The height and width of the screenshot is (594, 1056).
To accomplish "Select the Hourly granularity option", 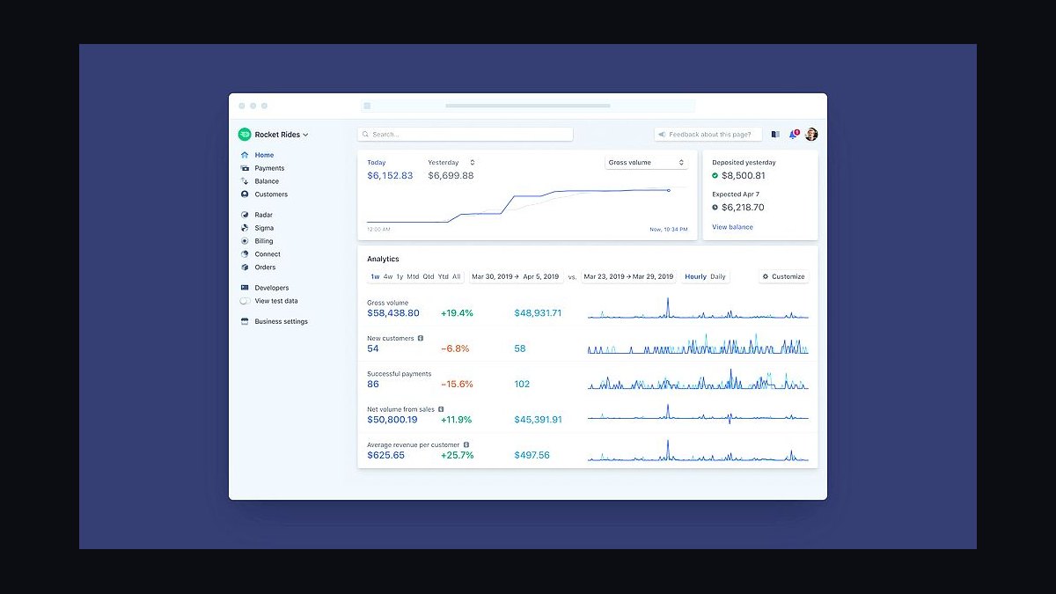I will click(695, 276).
